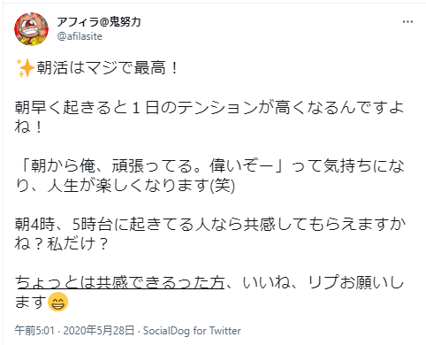The image size is (426, 345).
Task: Click the grinning emoji after ます
Action: [58, 302]
